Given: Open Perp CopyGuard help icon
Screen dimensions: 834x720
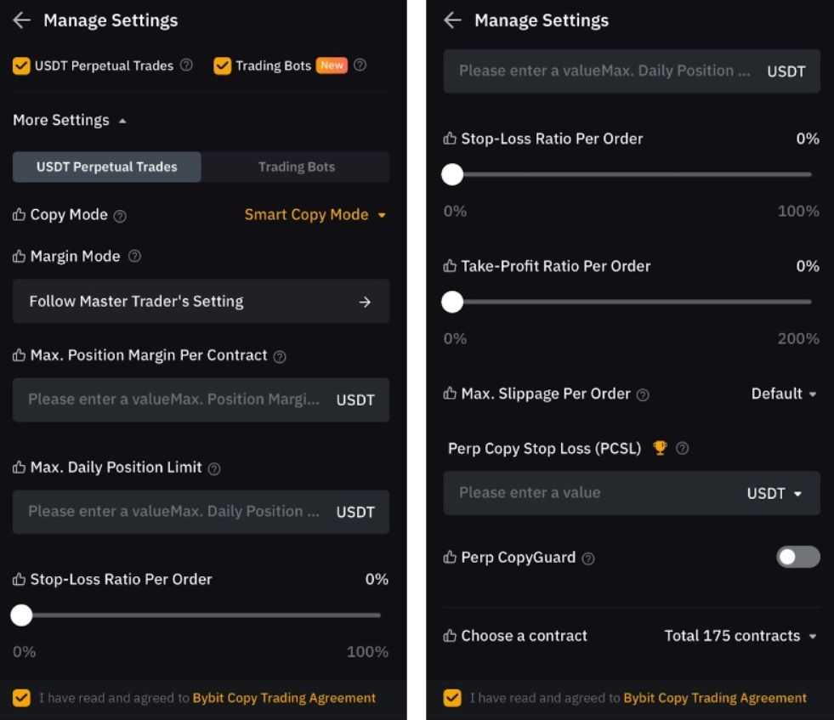Looking at the screenshot, I should coord(587,558).
